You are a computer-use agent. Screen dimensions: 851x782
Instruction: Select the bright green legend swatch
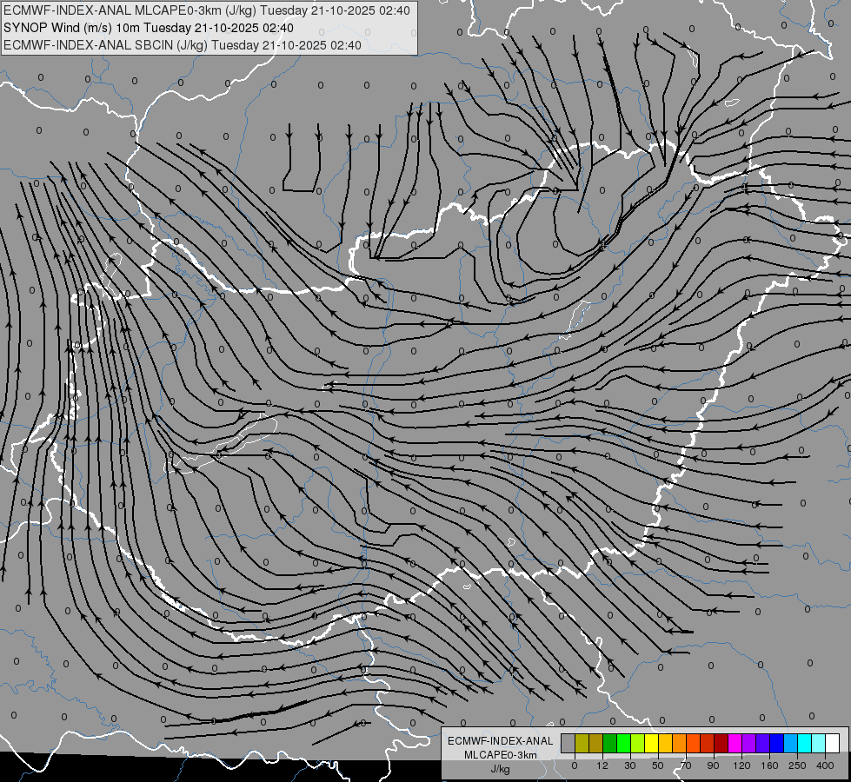tap(624, 743)
